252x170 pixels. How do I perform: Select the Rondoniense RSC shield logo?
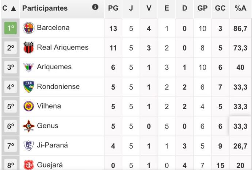(28, 87)
